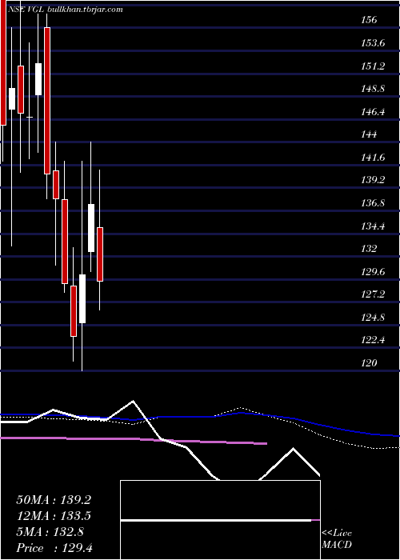
Task: Click the Price : 129.4 readout
Action: [54, 548]
